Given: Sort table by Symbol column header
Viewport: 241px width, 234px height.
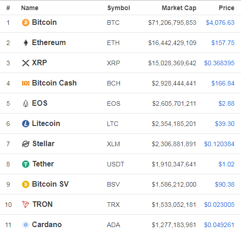Looking at the screenshot, I should [x=118, y=8].
